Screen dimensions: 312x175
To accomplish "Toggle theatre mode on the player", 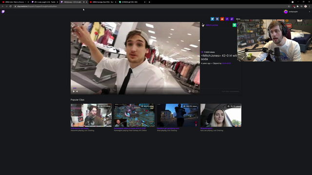I will coord(193,91).
